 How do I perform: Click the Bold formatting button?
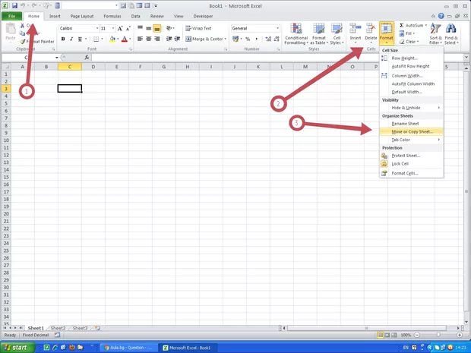tap(63, 39)
